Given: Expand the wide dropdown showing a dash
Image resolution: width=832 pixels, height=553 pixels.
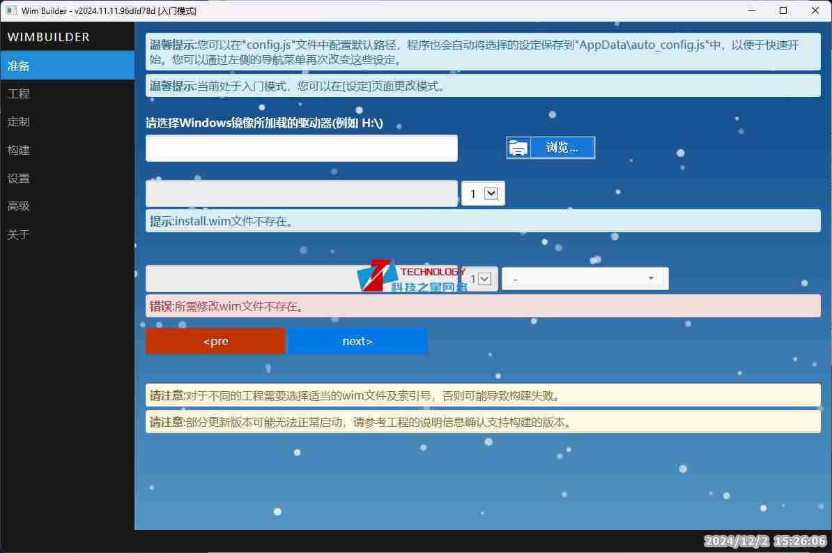Looking at the screenshot, I should [585, 279].
